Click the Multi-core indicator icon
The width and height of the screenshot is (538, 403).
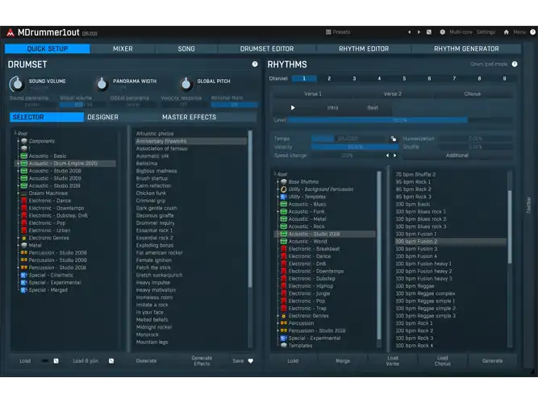443,32
